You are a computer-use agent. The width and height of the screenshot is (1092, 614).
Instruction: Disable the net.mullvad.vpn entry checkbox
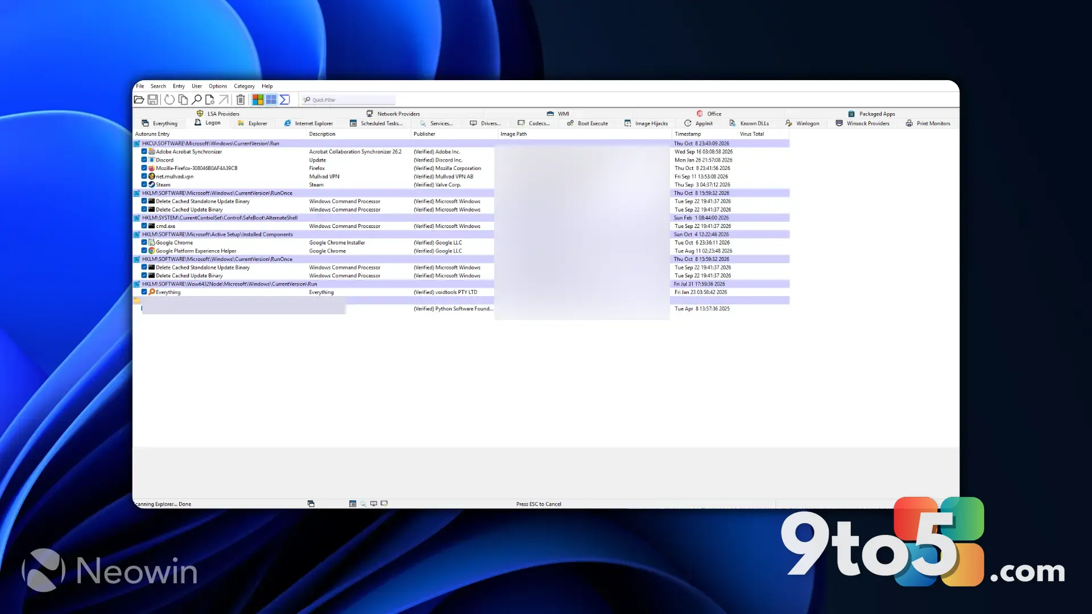tap(144, 176)
